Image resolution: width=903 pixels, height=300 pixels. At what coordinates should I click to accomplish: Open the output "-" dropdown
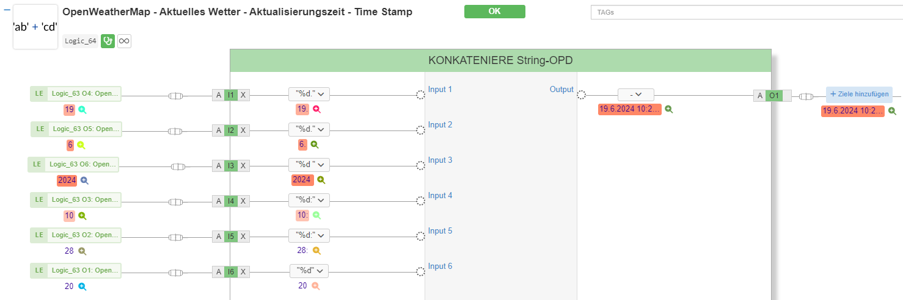(636, 95)
